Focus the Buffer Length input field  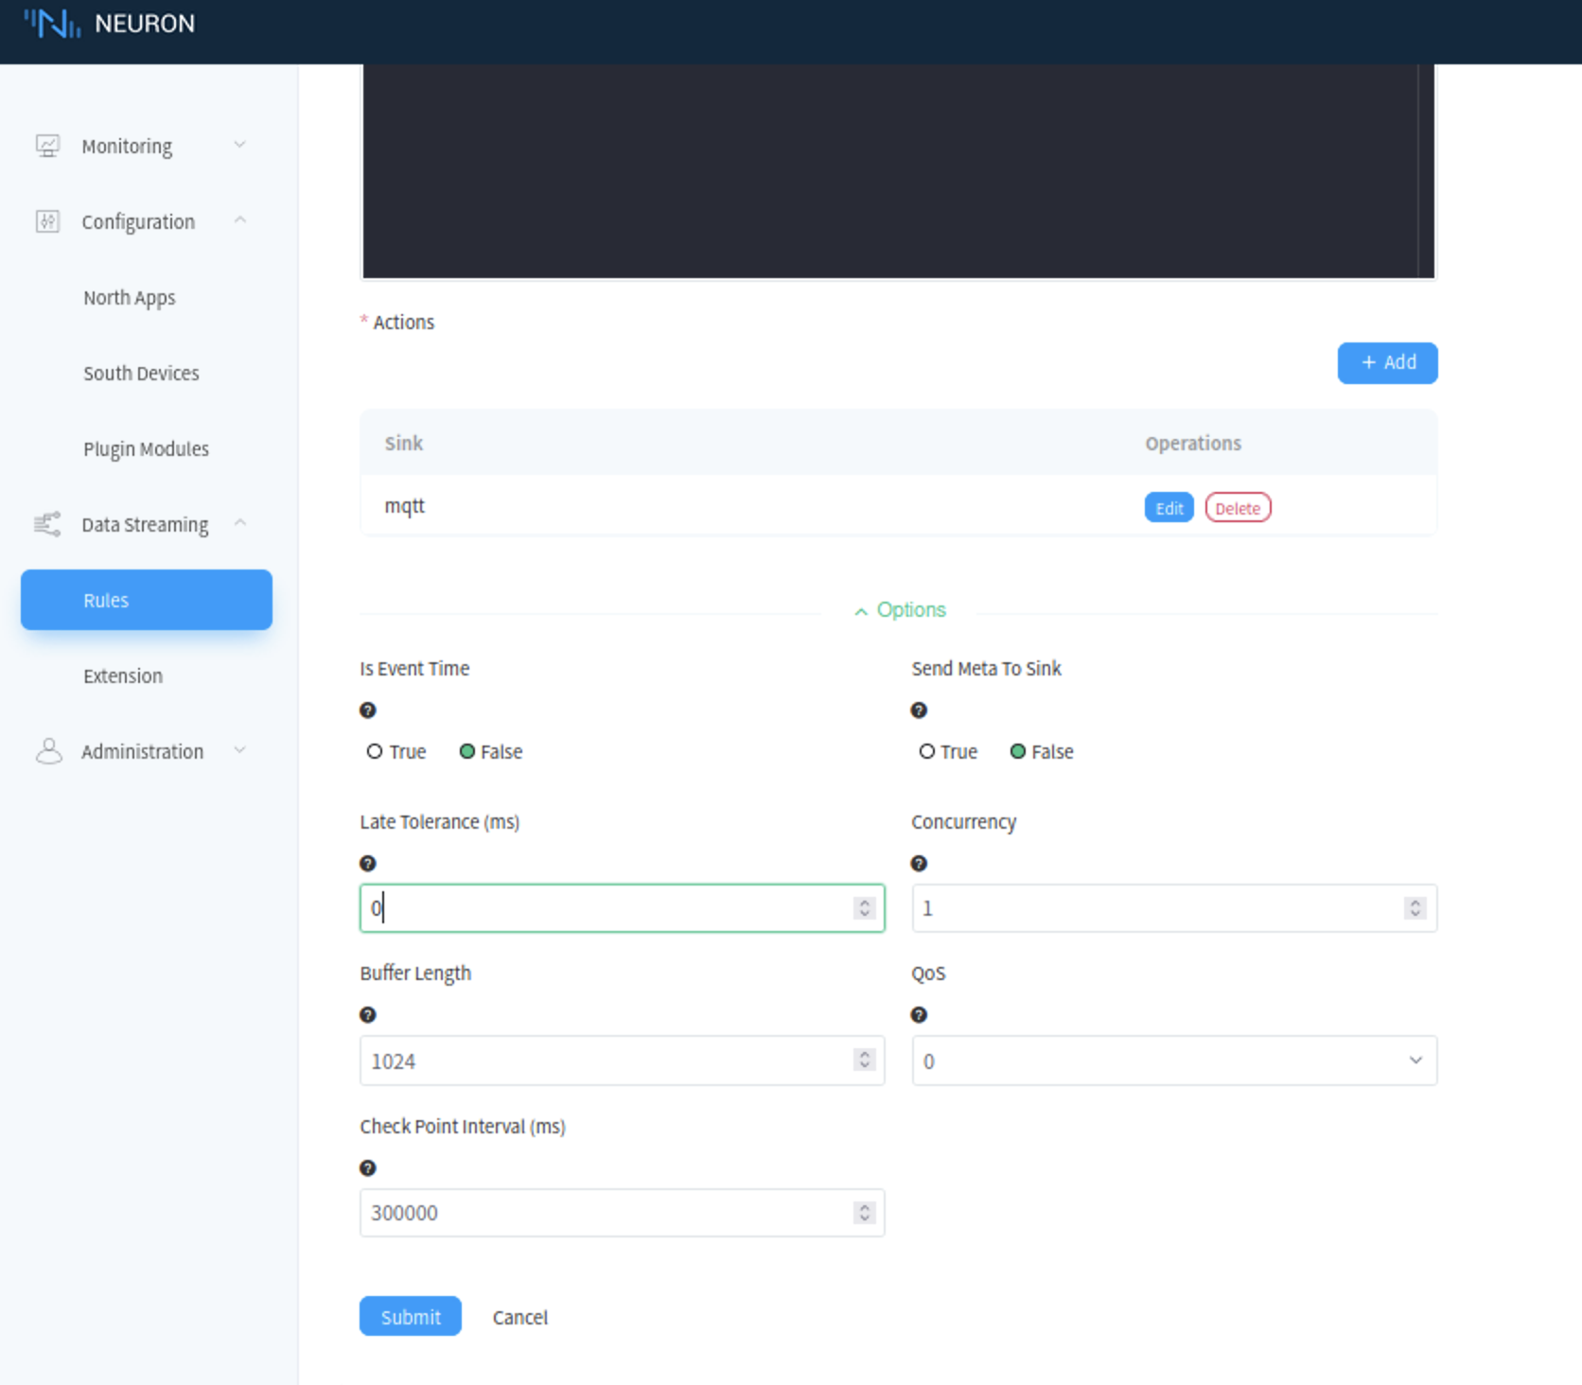pyautogui.click(x=623, y=1061)
